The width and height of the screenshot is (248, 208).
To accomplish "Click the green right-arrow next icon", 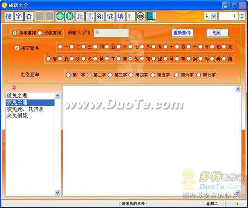I will click(60, 16).
